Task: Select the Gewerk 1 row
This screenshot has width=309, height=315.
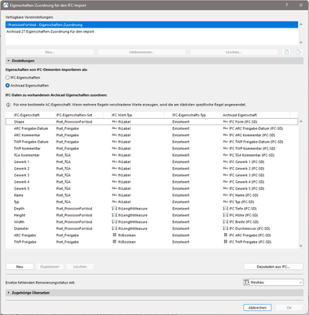Action: (x=152, y=161)
